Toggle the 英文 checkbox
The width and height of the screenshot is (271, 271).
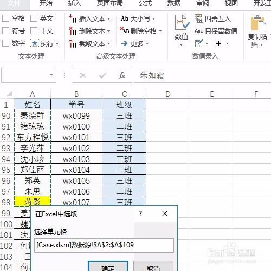[34, 18]
